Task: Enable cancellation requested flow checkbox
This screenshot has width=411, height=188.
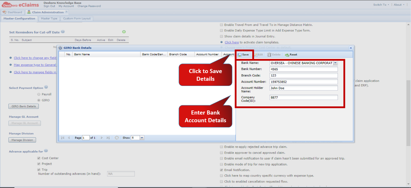Action: [221, 182]
